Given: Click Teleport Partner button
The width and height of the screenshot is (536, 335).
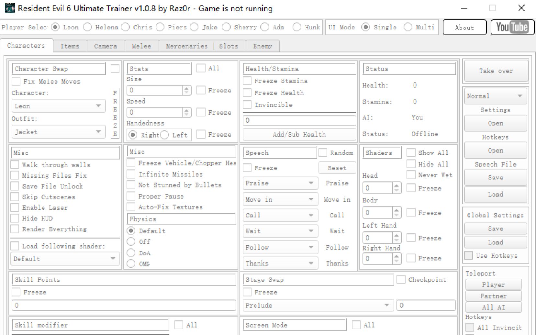Looking at the screenshot, I should (493, 296).
